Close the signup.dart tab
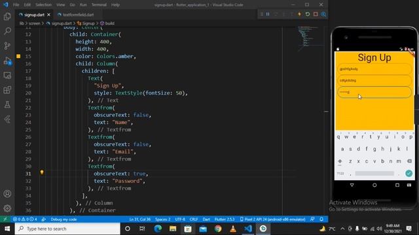 [48, 15]
